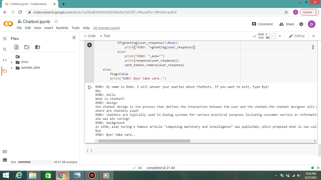
Task: Open the Edit menu
Action: click(28, 28)
